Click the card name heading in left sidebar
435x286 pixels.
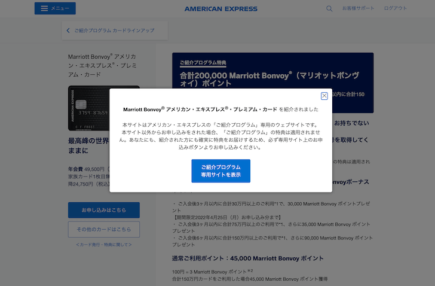[x=102, y=66]
